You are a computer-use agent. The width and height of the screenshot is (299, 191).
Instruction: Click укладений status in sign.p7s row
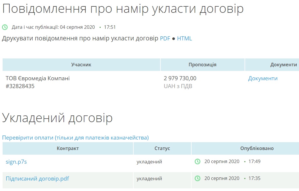pyautogui.click(x=149, y=162)
